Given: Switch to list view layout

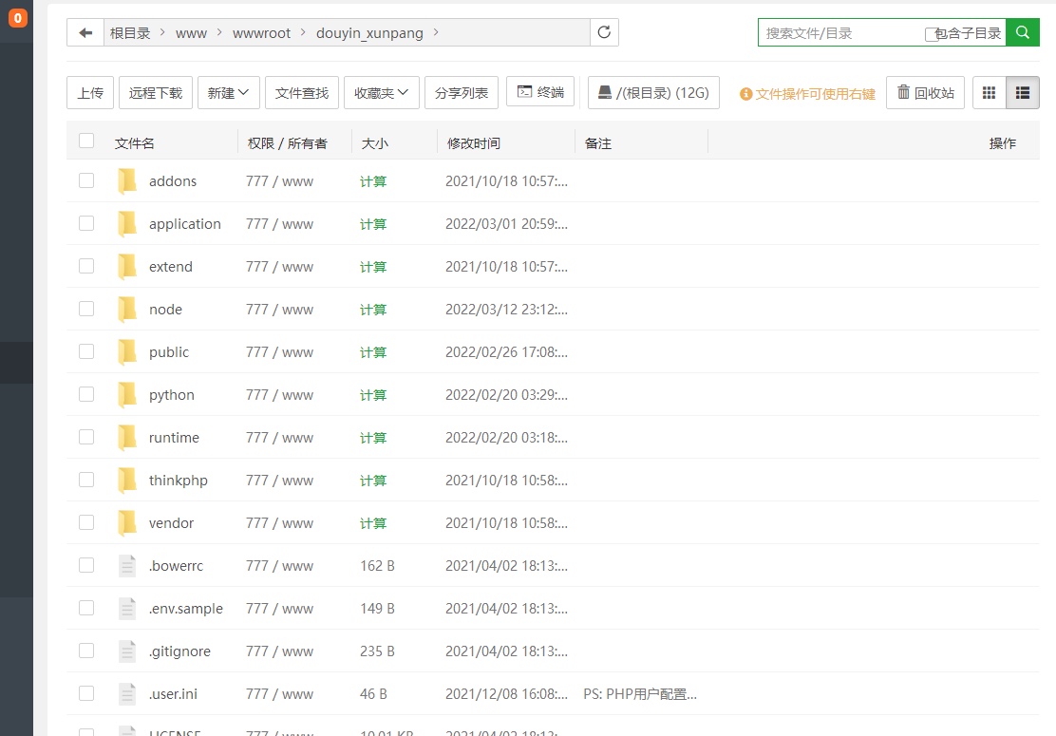Looking at the screenshot, I should [1023, 93].
